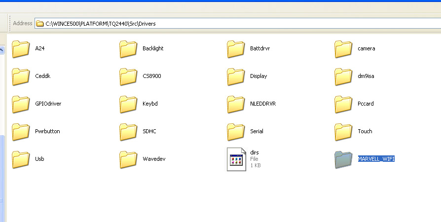Select the Pwrbutton folder icon
Screen dimensions: 441x222
pyautogui.click(x=21, y=131)
